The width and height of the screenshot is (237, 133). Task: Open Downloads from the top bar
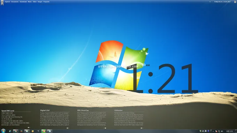[x=23, y=2]
